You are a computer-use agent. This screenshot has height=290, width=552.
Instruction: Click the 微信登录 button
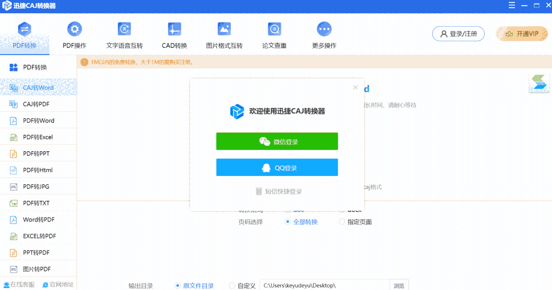276,141
